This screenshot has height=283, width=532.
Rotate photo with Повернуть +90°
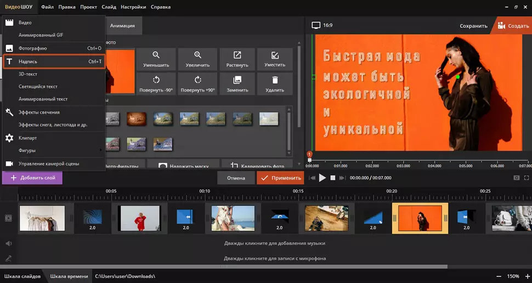(197, 84)
